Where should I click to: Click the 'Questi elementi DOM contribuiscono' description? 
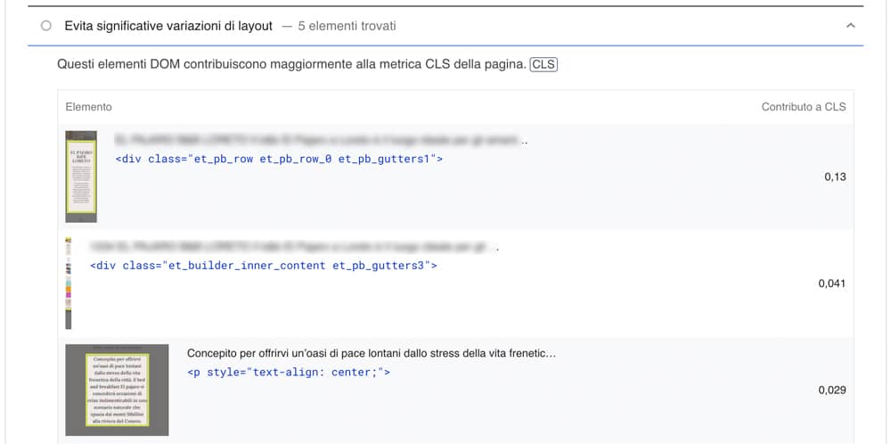(291, 64)
